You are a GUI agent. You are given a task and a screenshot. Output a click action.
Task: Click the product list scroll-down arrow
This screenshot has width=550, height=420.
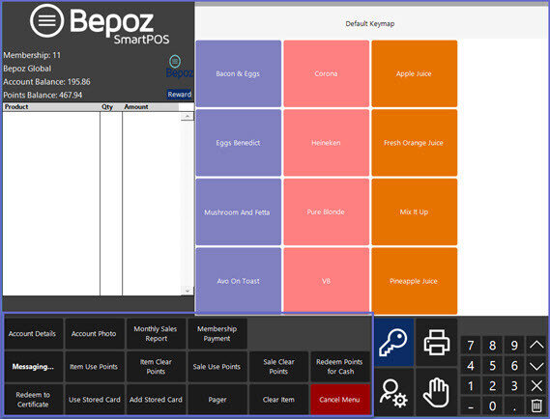188,291
